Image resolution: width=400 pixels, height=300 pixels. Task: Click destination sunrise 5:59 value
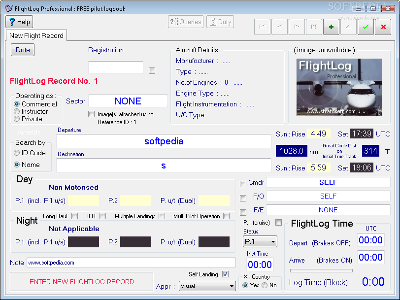tap(318, 167)
